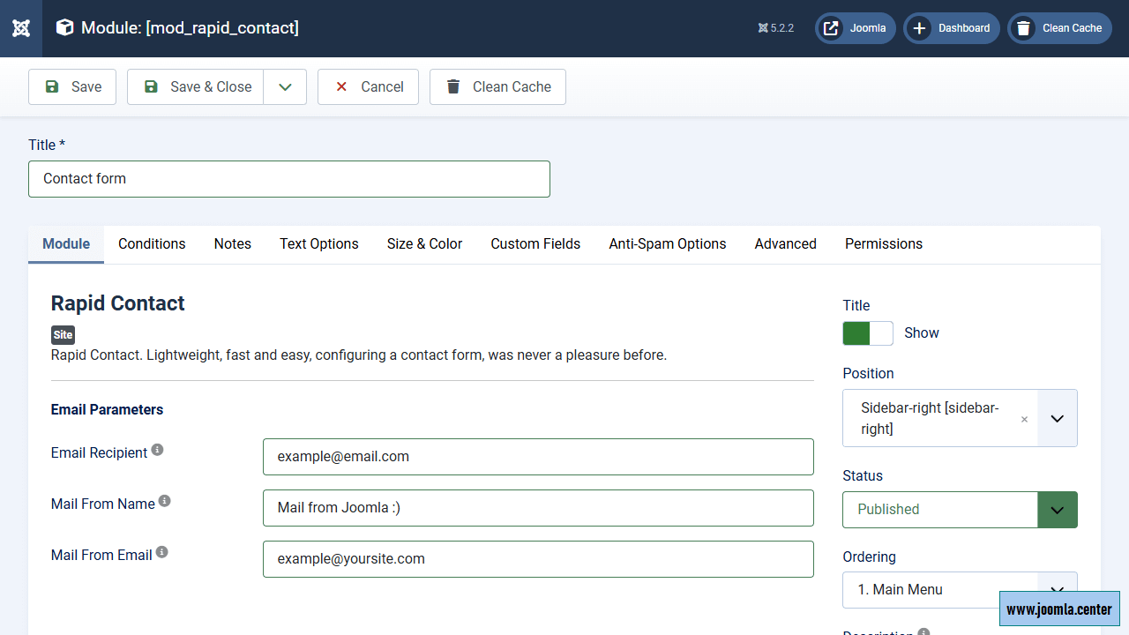This screenshot has height=635, width=1129.
Task: Click the toolbar Clean Cache button
Action: pyautogui.click(x=497, y=86)
